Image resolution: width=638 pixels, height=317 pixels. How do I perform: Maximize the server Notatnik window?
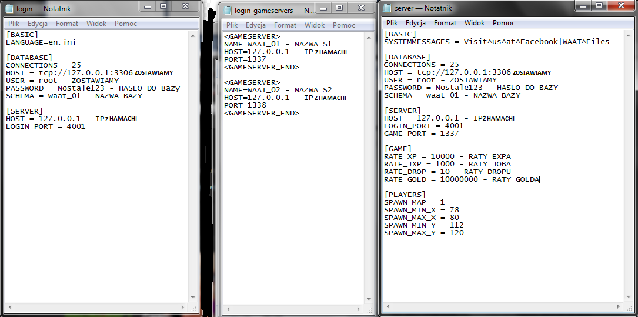pos(599,5)
